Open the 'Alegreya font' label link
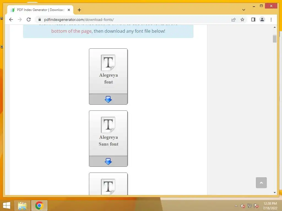The height and width of the screenshot is (211, 282). click(x=109, y=78)
